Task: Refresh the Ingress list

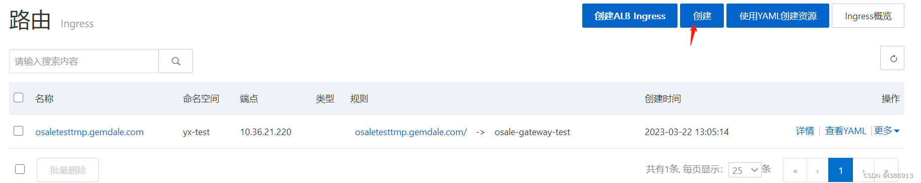Action: [x=892, y=58]
